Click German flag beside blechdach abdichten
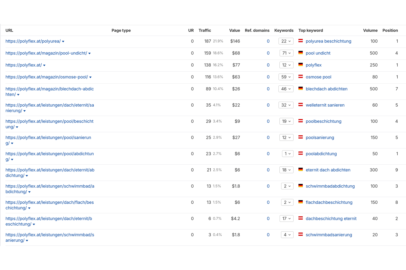Screen dimensions: 406x270 300,88
